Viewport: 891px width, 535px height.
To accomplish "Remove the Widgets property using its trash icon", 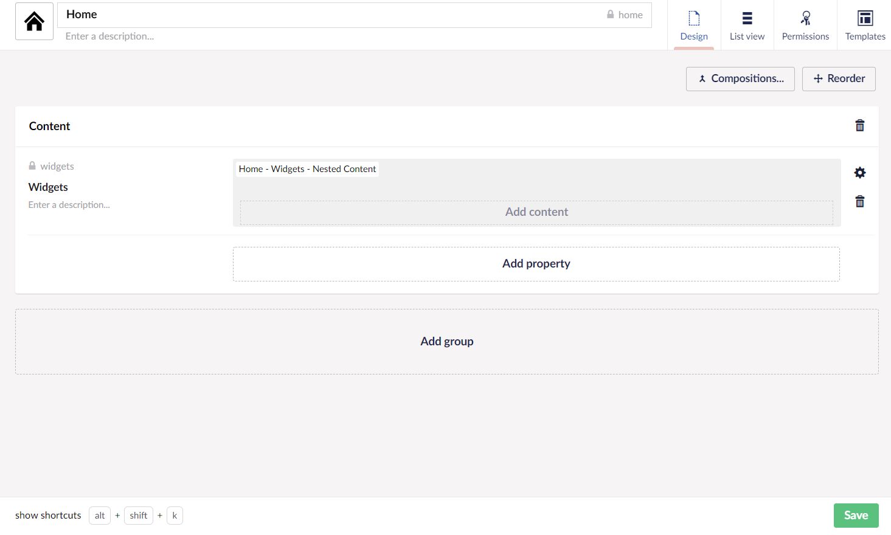I will pos(859,202).
